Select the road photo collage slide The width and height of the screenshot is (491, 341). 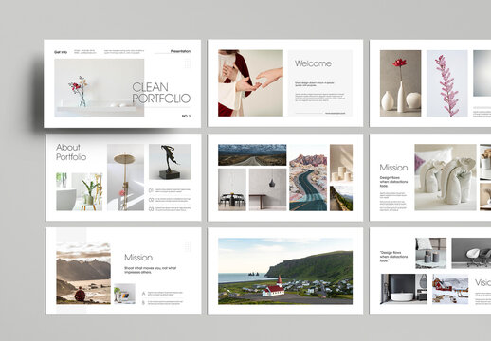285,177
